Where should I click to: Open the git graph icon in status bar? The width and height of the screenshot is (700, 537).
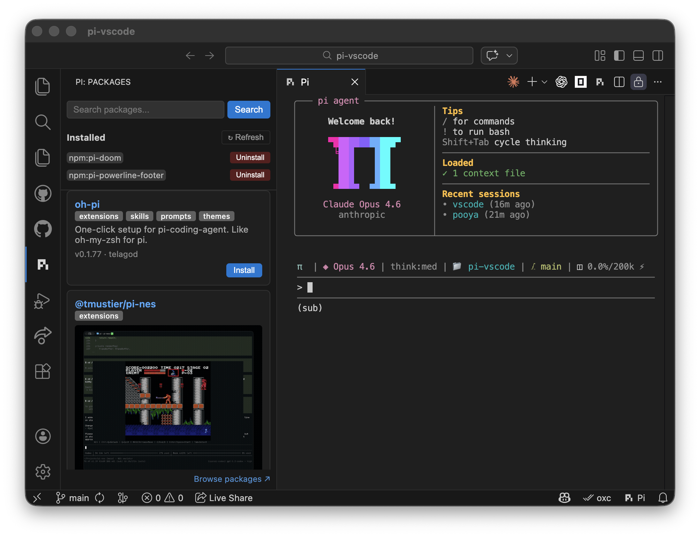point(123,498)
